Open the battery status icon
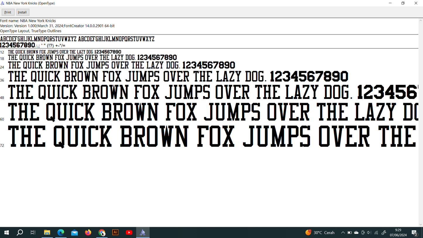The image size is (423, 238). [x=350, y=232]
